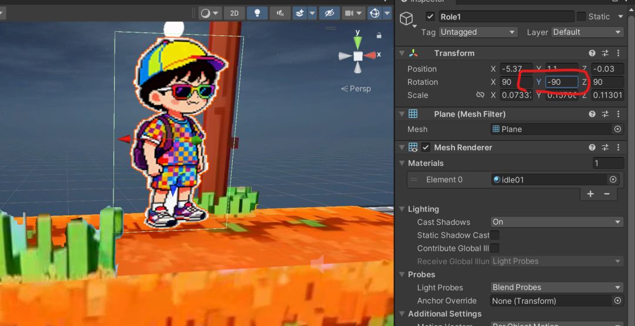This screenshot has height=326, width=635.
Task: Click the Rotation Y input field
Action: click(x=562, y=82)
